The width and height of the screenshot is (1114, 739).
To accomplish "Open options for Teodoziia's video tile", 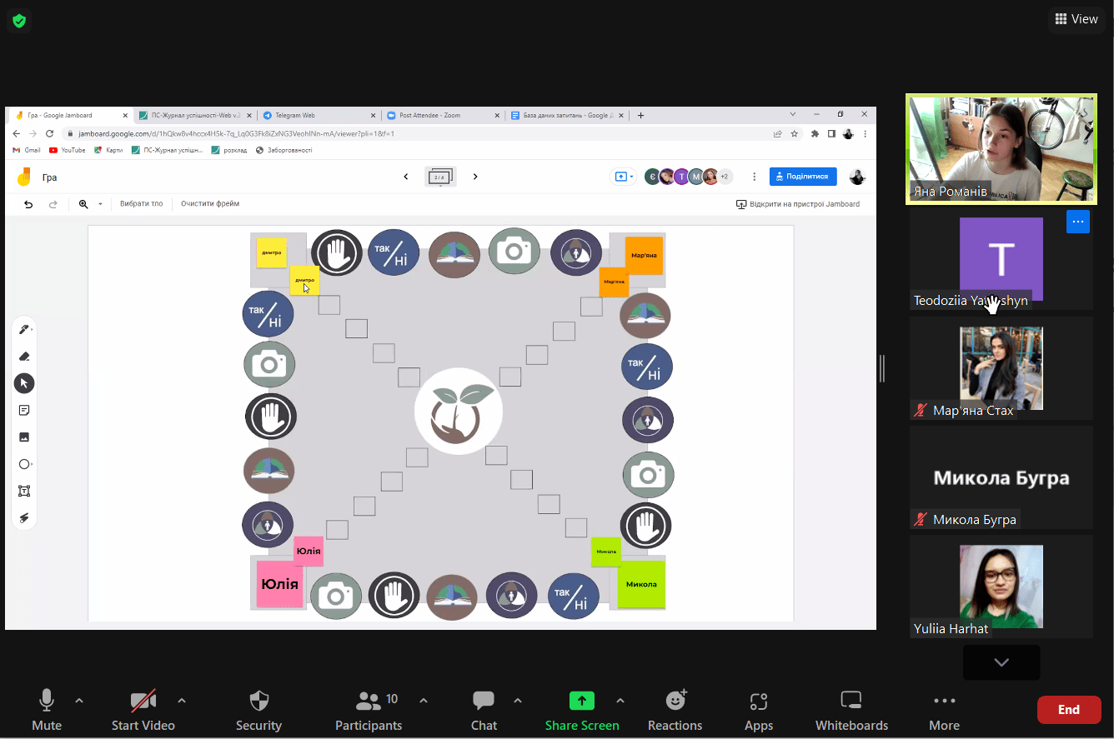I will coord(1077,222).
